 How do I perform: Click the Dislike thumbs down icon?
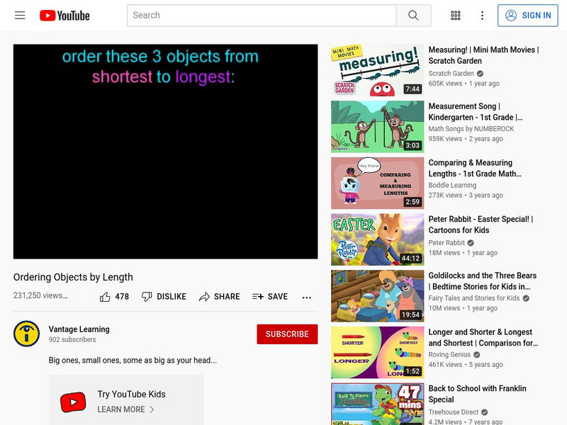coord(147,296)
